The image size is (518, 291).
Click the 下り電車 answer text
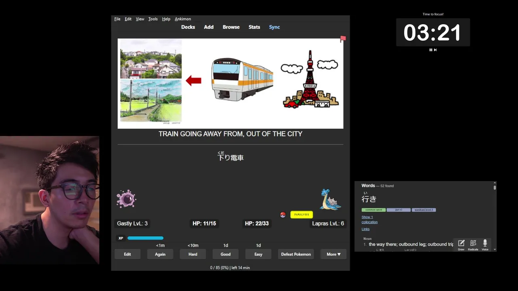pyautogui.click(x=231, y=158)
